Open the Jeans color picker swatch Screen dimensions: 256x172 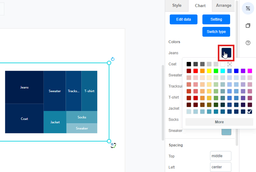tap(226, 53)
